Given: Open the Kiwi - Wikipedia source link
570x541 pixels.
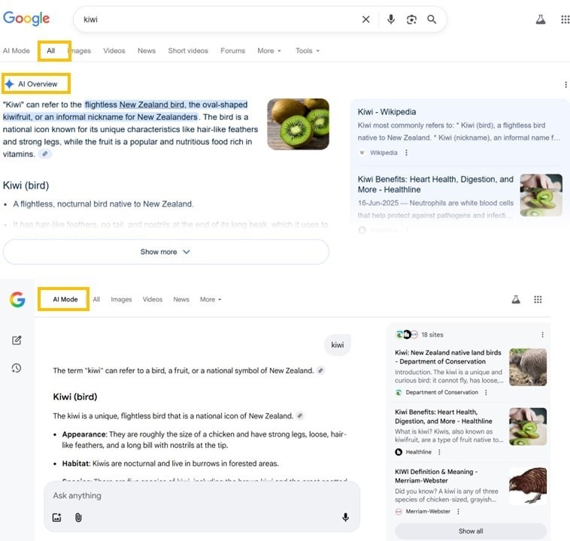Looking at the screenshot, I should [x=387, y=112].
